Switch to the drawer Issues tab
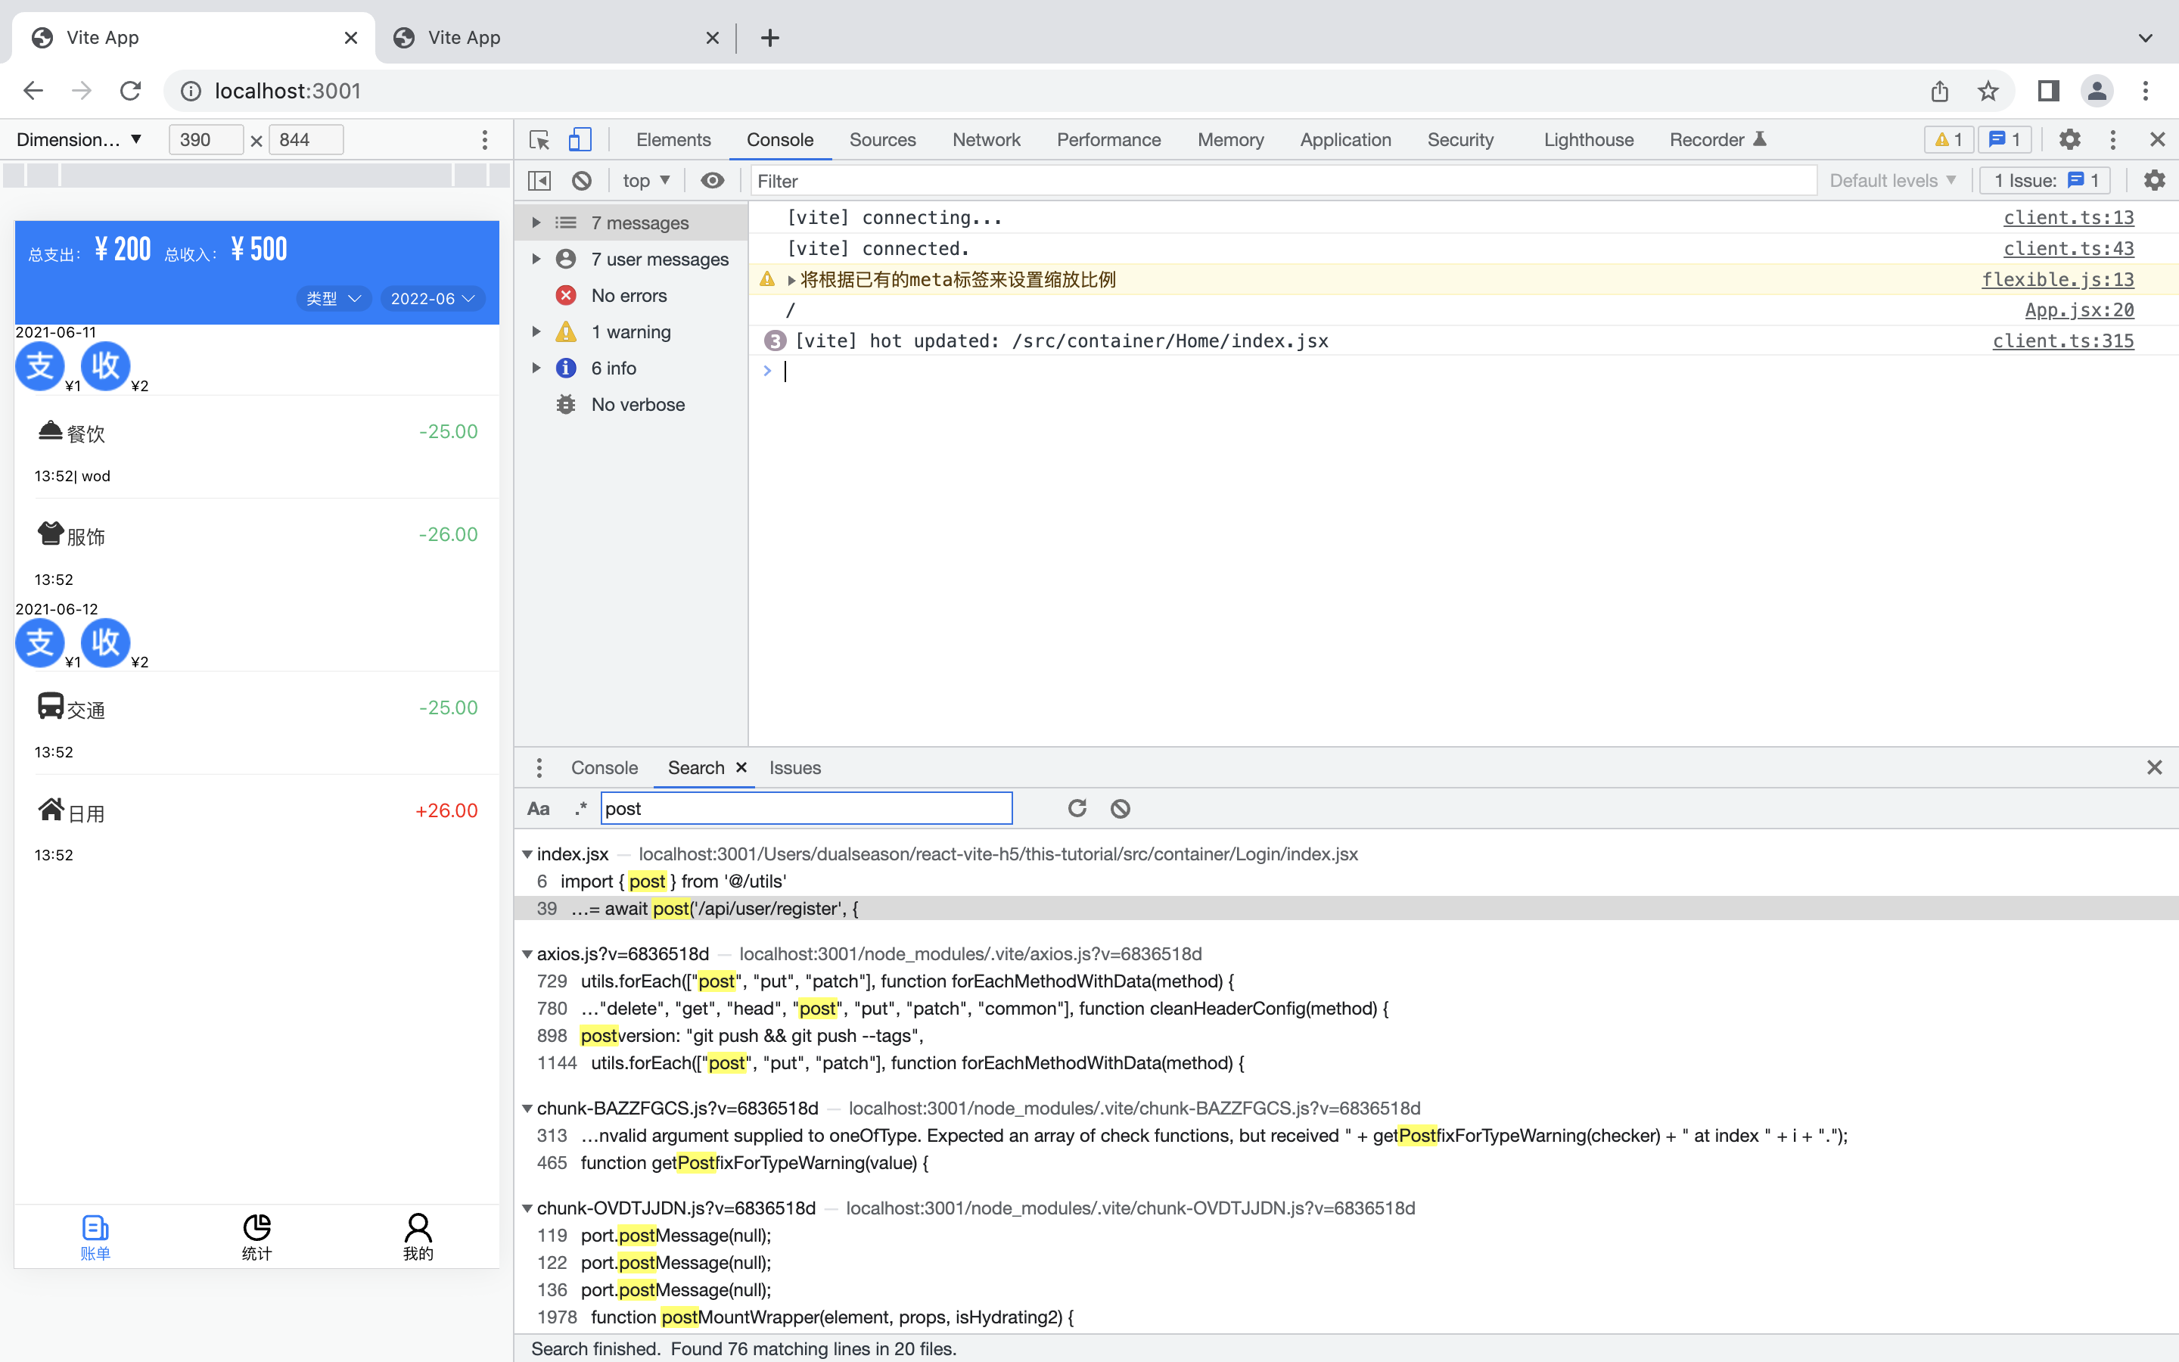Viewport: 2179px width, 1362px height. (x=794, y=767)
